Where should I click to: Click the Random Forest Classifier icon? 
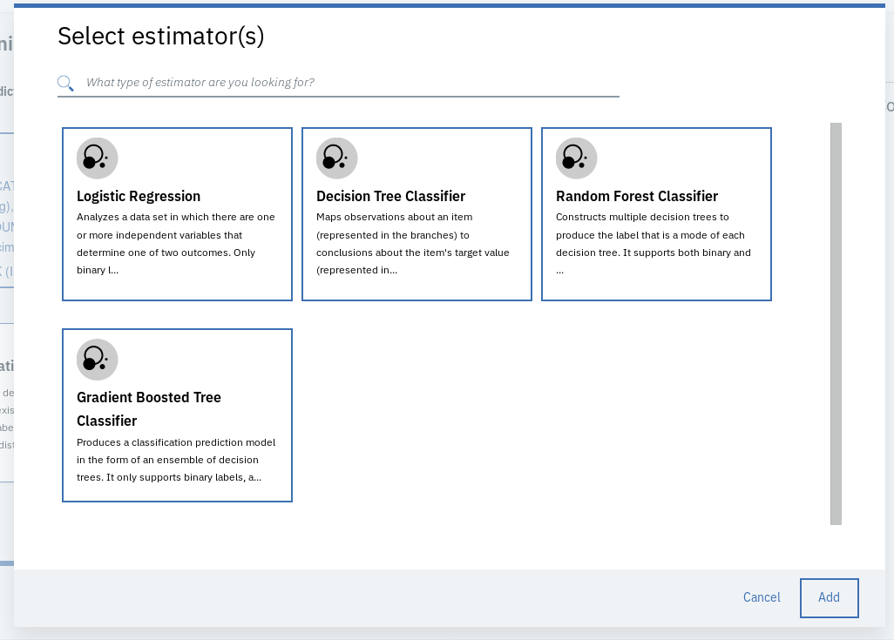(x=577, y=158)
